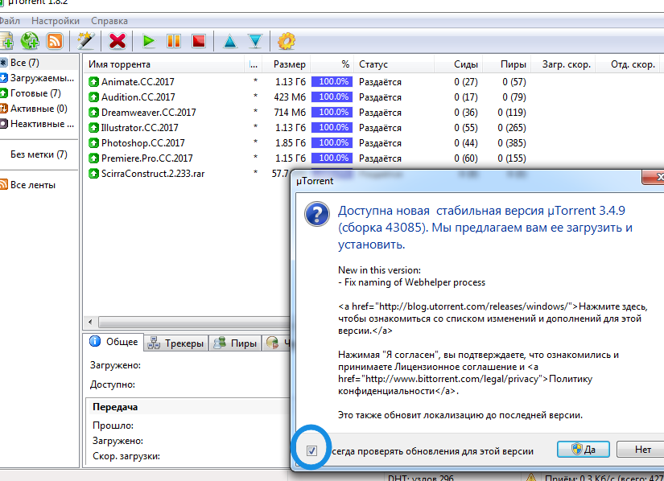Click Add Torrent from URL globe icon
This screenshot has width=664, height=481.
pyautogui.click(x=30, y=41)
